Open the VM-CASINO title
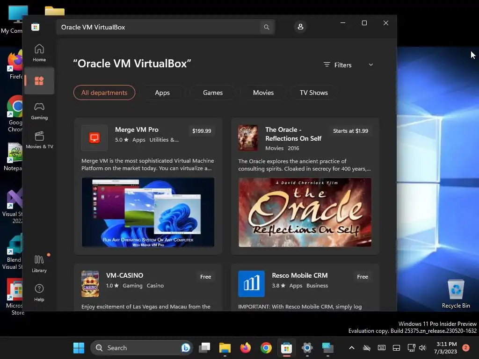Viewport: 479px width, 359px height. click(124, 275)
